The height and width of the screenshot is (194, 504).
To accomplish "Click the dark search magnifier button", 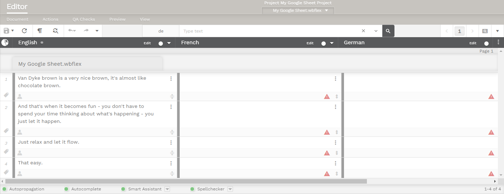I will [388, 31].
